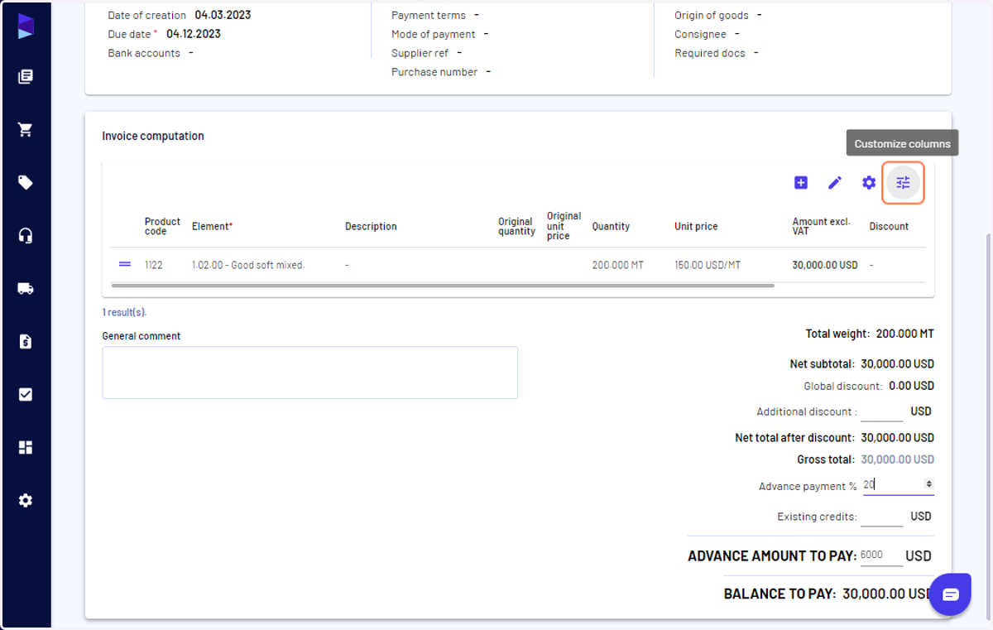The width and height of the screenshot is (993, 630).
Task: Click the Original unit price column header
Action: (x=564, y=226)
